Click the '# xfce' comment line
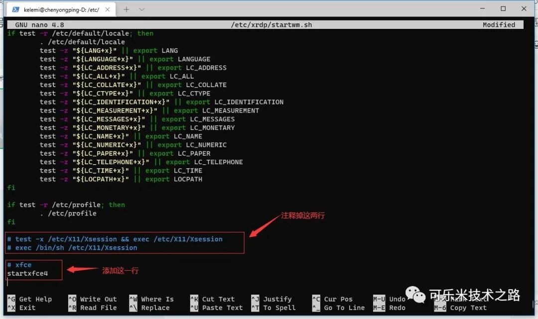Screen dimensions: 538x319 click(19, 265)
